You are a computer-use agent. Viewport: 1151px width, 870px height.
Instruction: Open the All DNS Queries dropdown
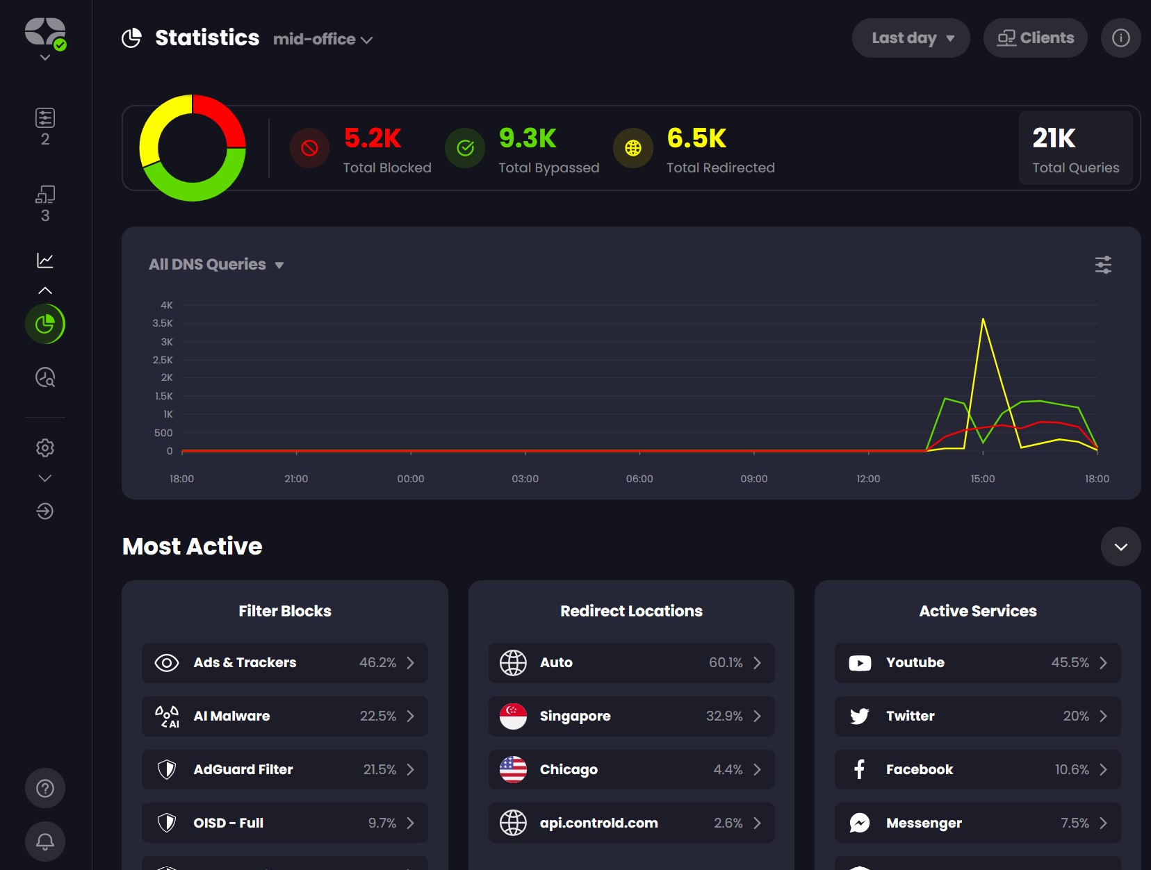click(x=216, y=265)
